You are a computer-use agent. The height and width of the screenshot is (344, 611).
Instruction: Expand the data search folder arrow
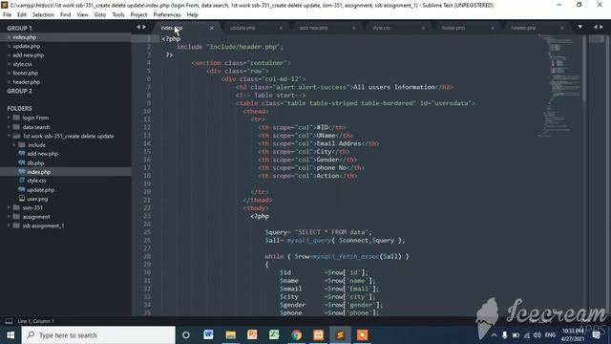coord(9,127)
